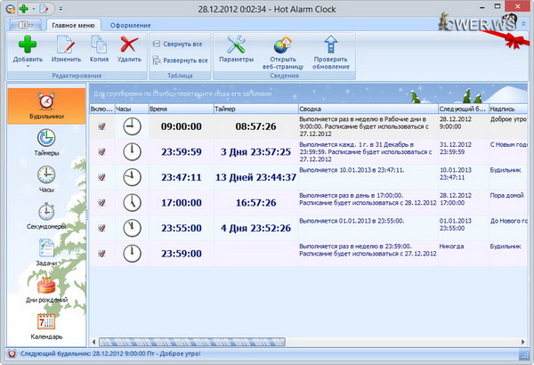
Task: Click Проверить обновление arrow icon
Action: (x=331, y=43)
